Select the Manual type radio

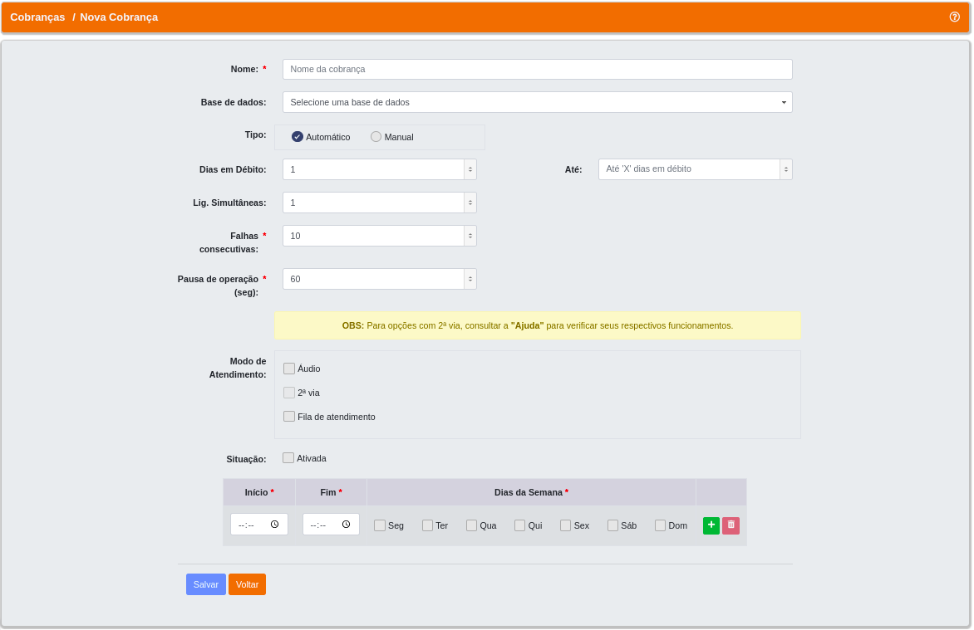click(376, 137)
